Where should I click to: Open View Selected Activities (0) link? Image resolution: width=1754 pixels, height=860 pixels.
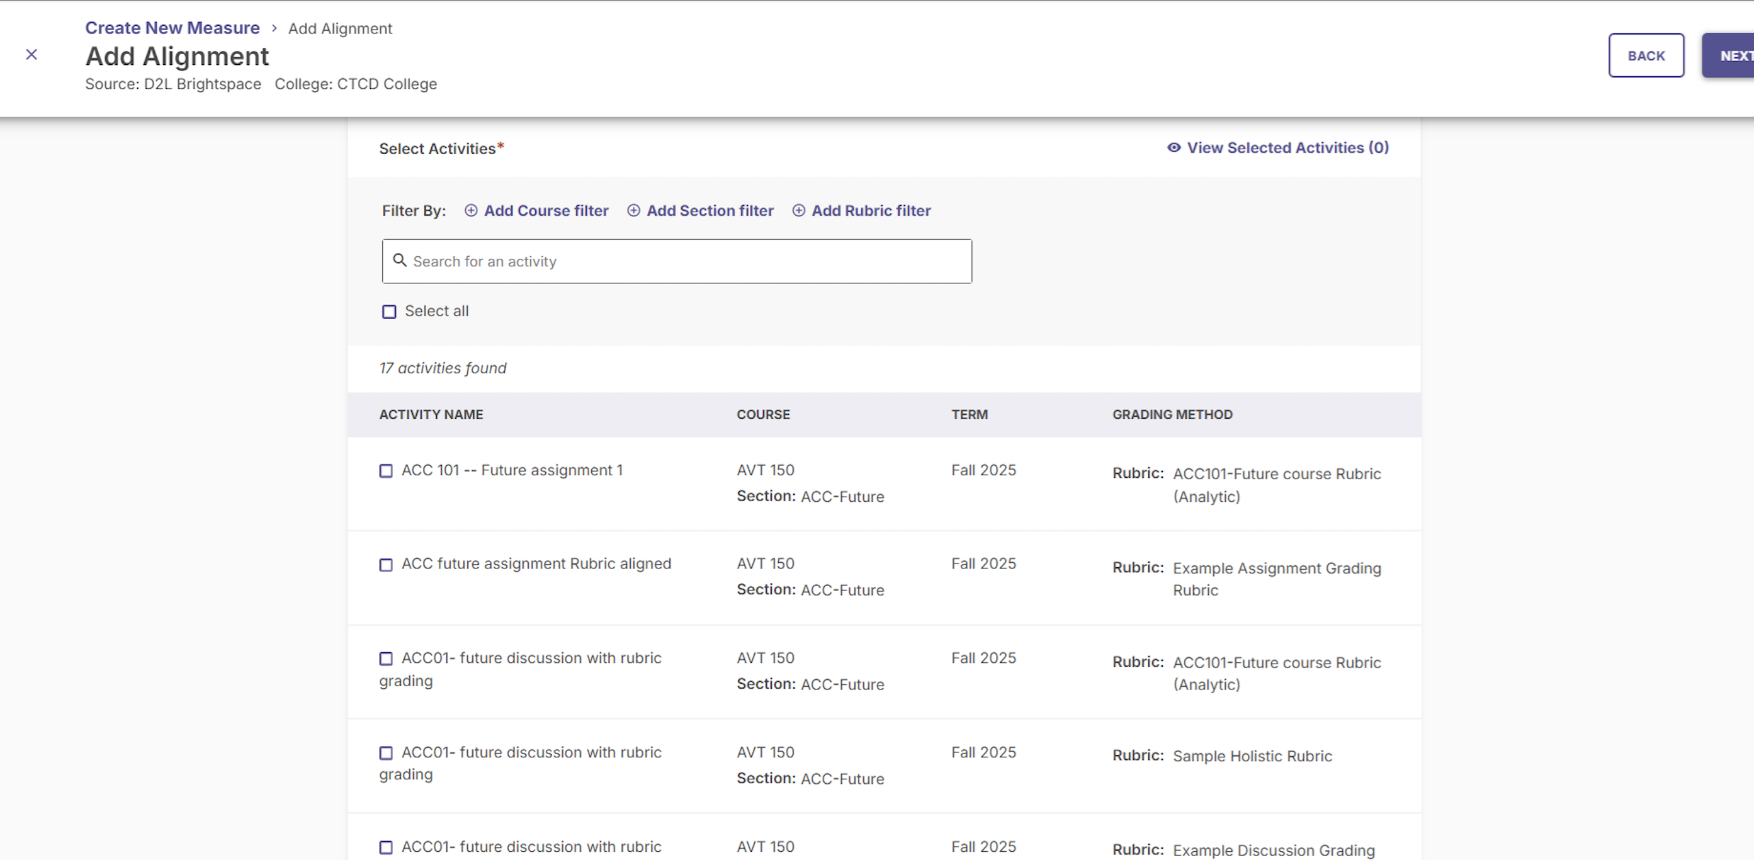tap(1287, 148)
